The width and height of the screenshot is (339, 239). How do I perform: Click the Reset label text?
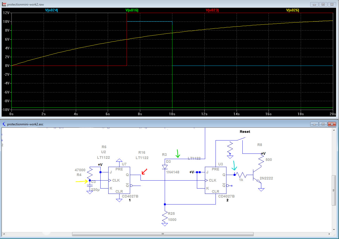[245, 131]
